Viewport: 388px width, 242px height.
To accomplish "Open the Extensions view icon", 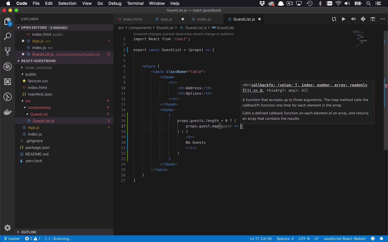I will [x=8, y=81].
